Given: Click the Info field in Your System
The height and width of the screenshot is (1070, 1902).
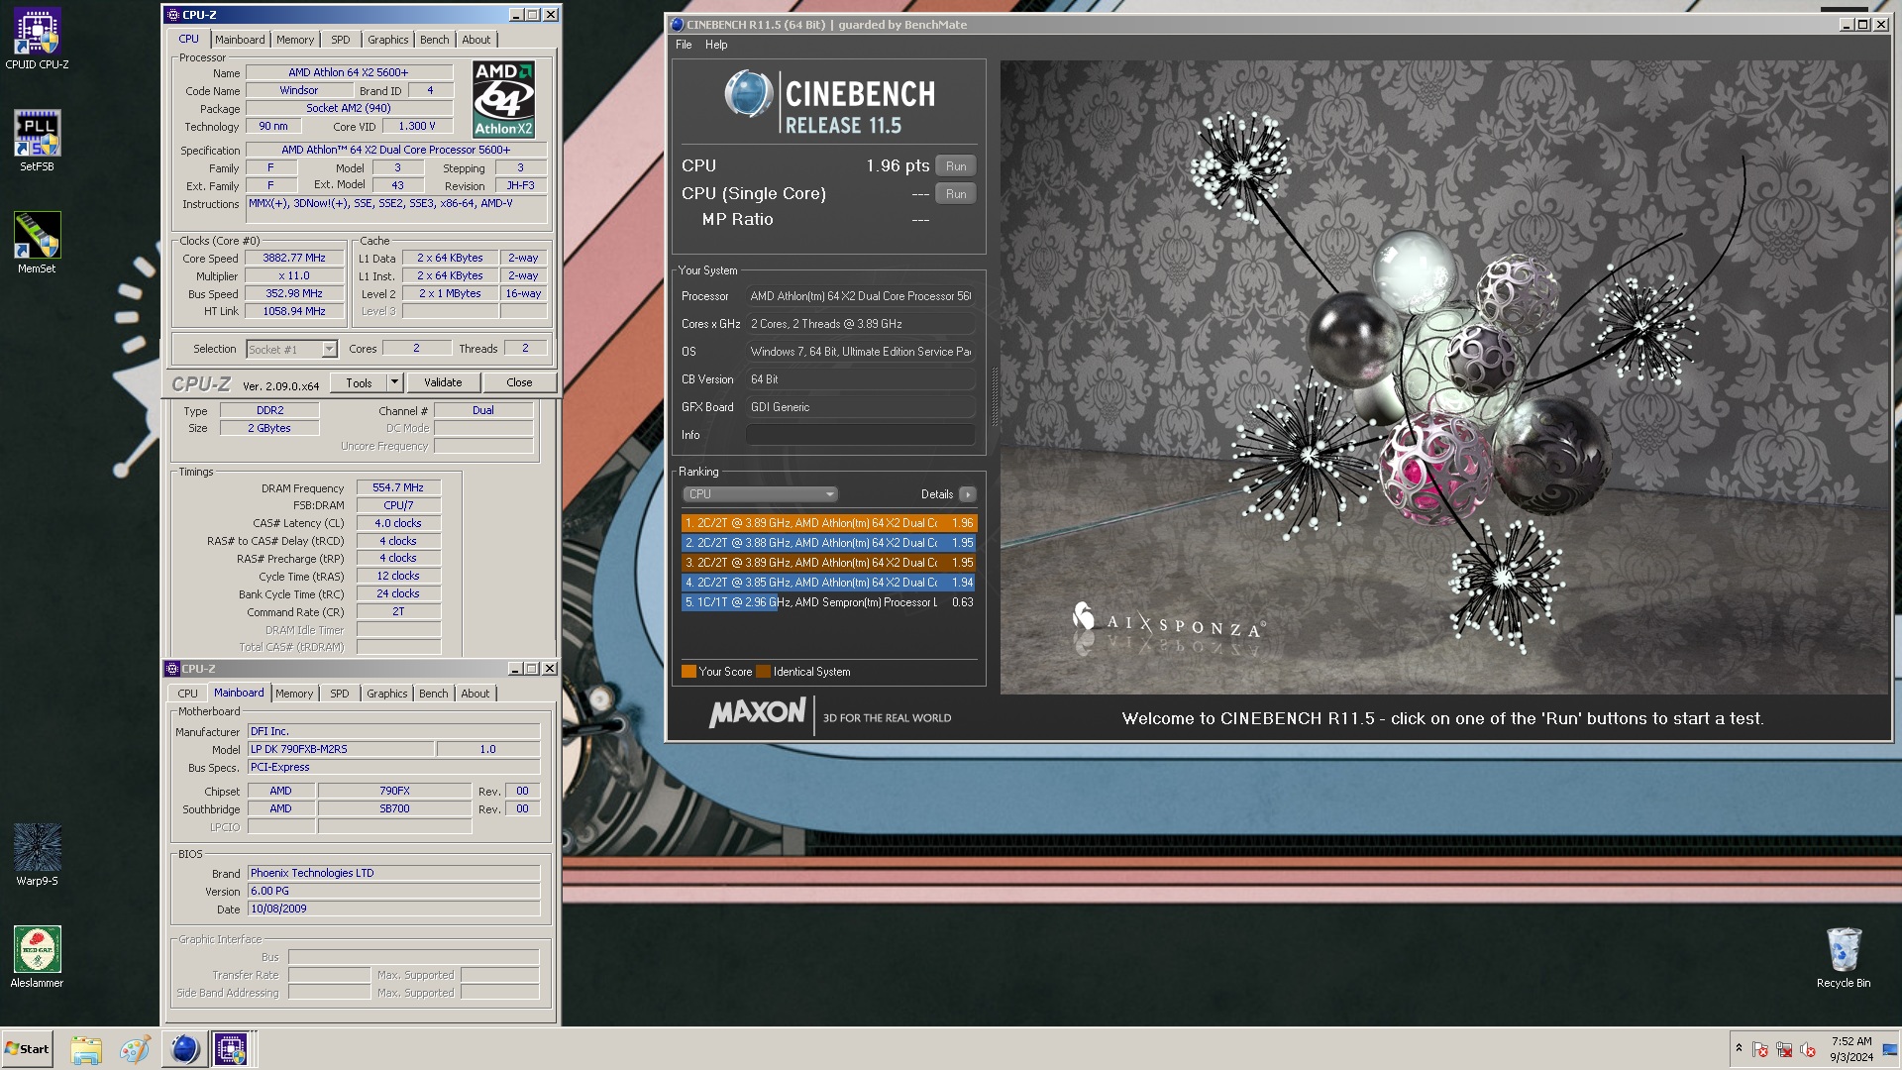Looking at the screenshot, I should (861, 435).
